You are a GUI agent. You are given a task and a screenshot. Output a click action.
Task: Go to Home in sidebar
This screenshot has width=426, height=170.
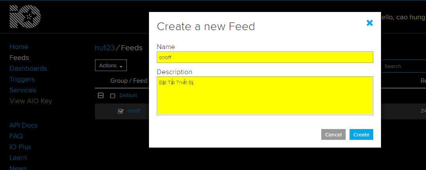[19, 47]
